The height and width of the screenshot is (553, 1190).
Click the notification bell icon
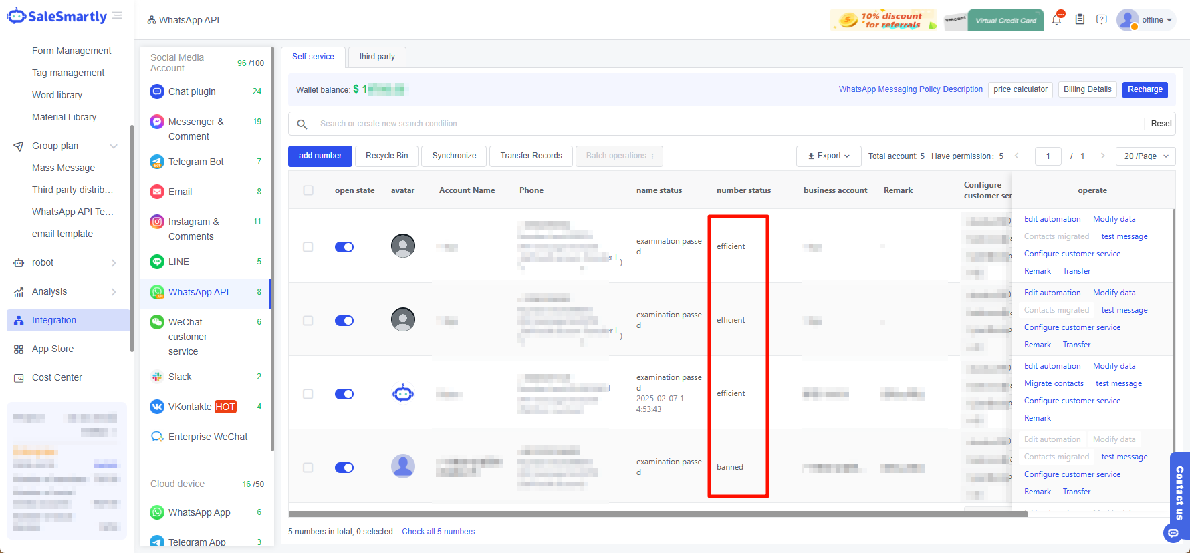[x=1056, y=20]
